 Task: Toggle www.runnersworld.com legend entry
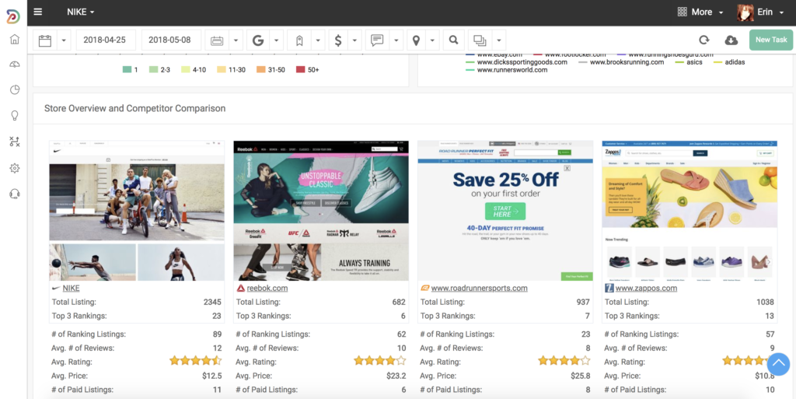pos(507,70)
